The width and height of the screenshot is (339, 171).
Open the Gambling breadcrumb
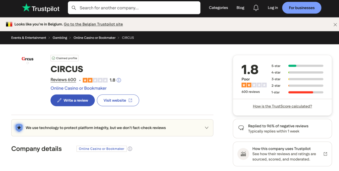[x=60, y=38]
